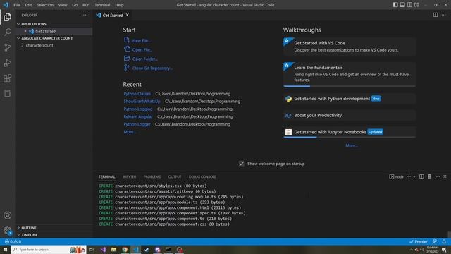Switch to the Jupyter panel tab
The image size is (451, 254).
pyautogui.click(x=130, y=176)
